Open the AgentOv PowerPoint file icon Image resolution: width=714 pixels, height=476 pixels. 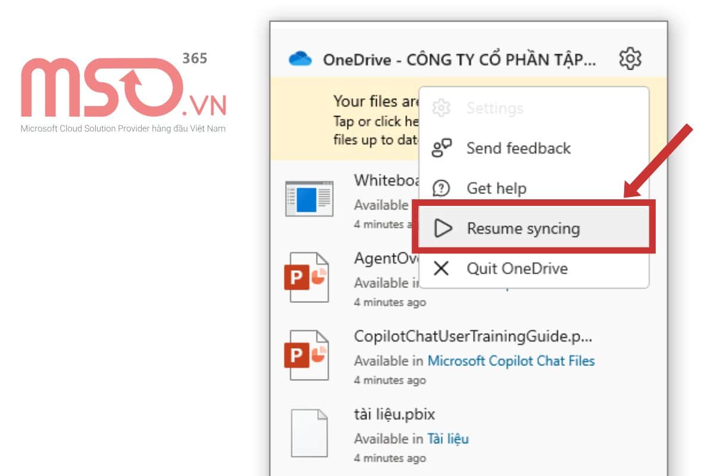[306, 277]
